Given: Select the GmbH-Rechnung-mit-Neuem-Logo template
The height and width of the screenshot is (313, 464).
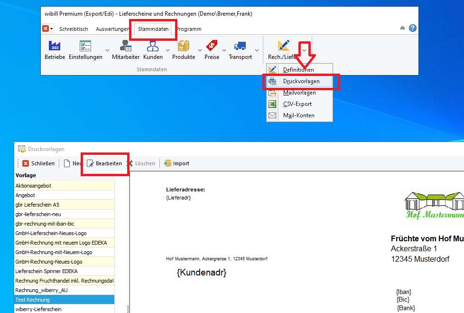Looking at the screenshot, I should [x=65, y=252].
